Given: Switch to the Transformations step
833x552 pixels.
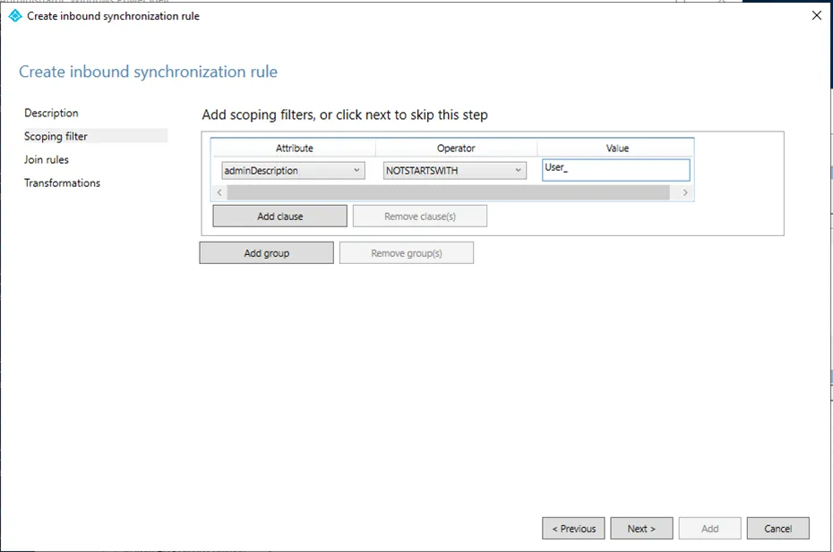Looking at the screenshot, I should coord(62,183).
